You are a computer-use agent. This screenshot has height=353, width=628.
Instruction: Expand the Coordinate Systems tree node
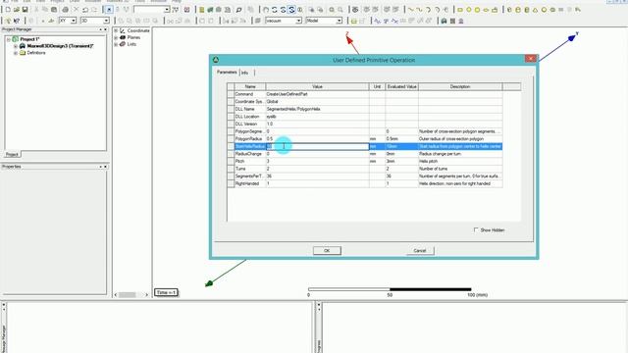116,30
